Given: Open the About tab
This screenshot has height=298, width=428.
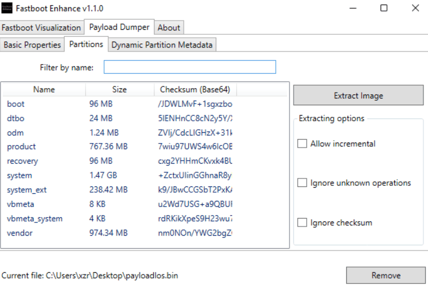Looking at the screenshot, I should pyautogui.click(x=169, y=27).
